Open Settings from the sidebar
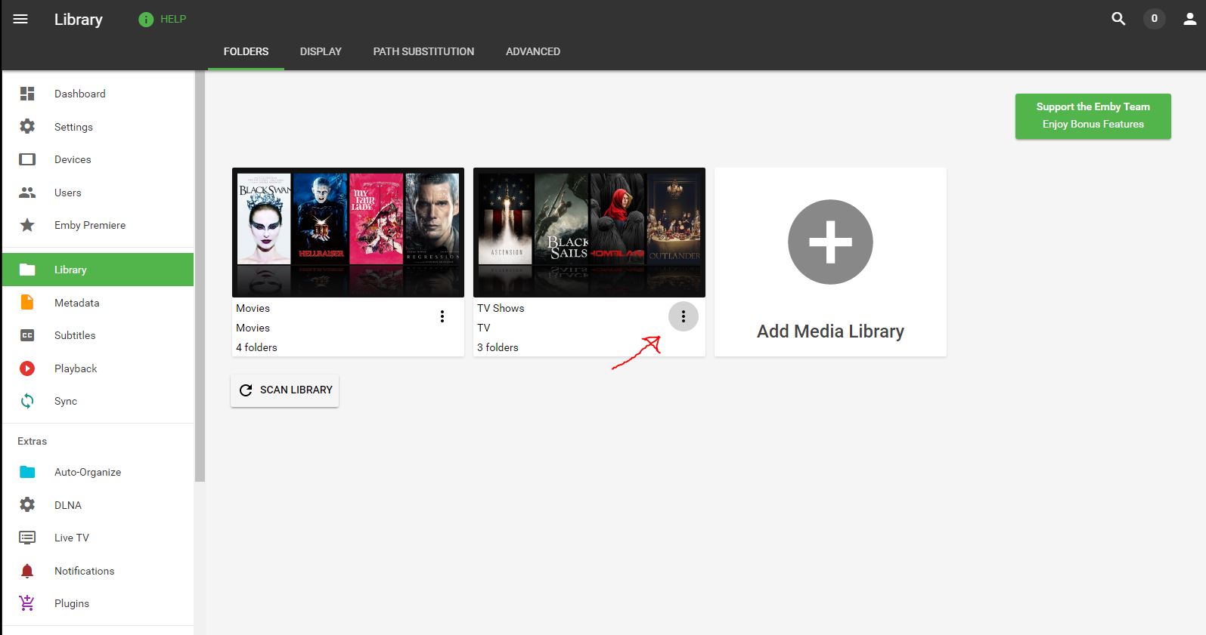The height and width of the screenshot is (635, 1206). (x=98, y=127)
